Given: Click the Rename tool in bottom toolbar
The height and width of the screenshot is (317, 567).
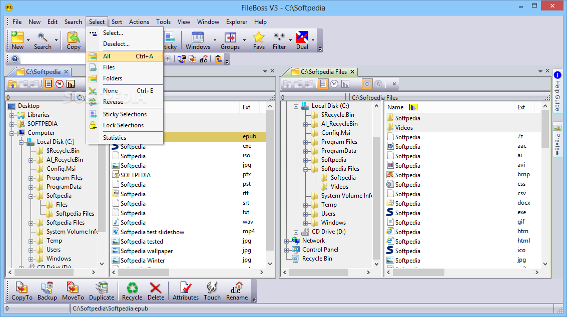Looking at the screenshot, I should coord(237,291).
